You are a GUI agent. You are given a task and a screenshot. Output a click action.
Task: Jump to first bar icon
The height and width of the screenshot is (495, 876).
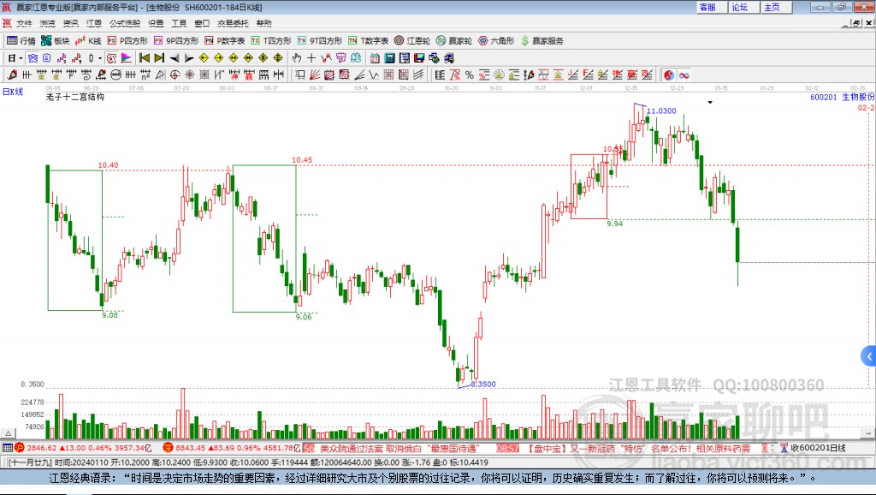[x=144, y=58]
